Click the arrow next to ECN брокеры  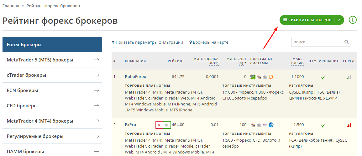96,90
